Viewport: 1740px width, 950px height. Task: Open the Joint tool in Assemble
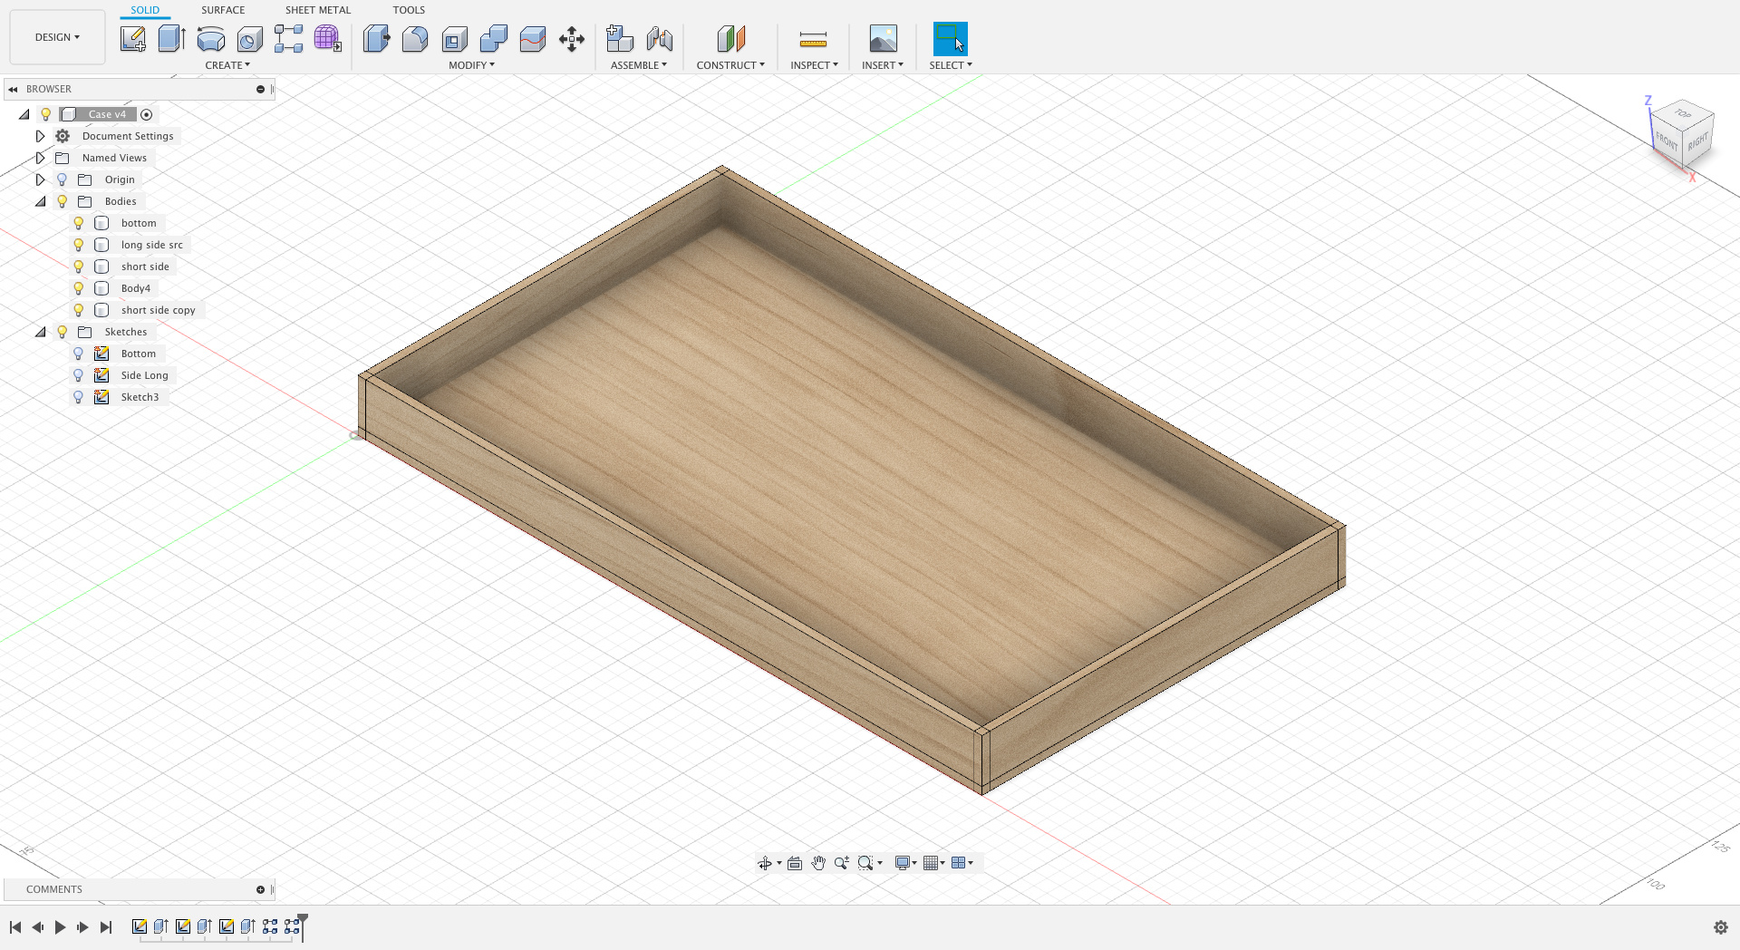(660, 39)
